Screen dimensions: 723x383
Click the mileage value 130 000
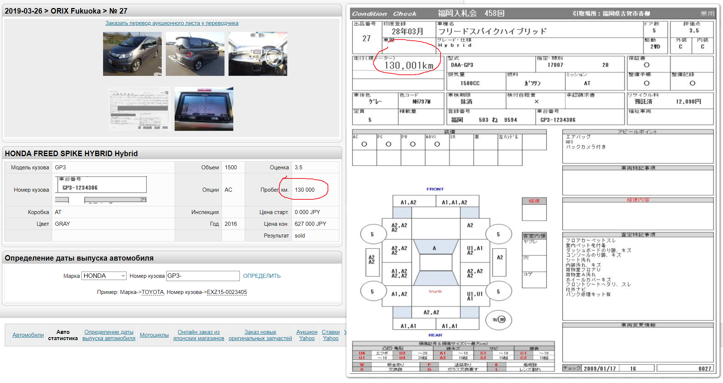point(305,190)
